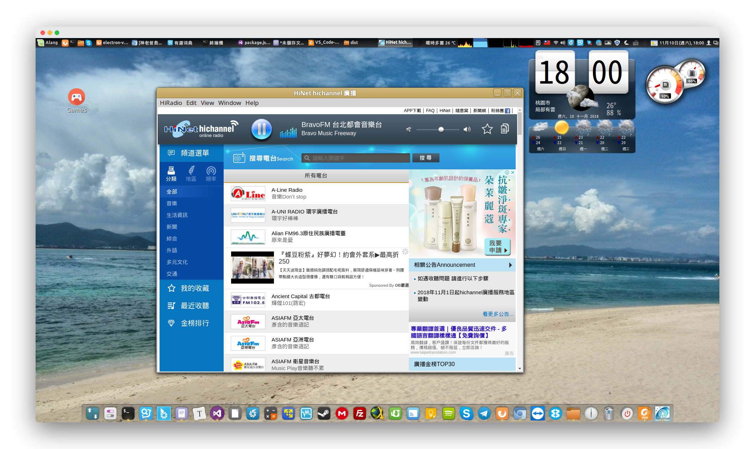Open the 看更多公告 link
Screen dimensions: 755x449
498,314
